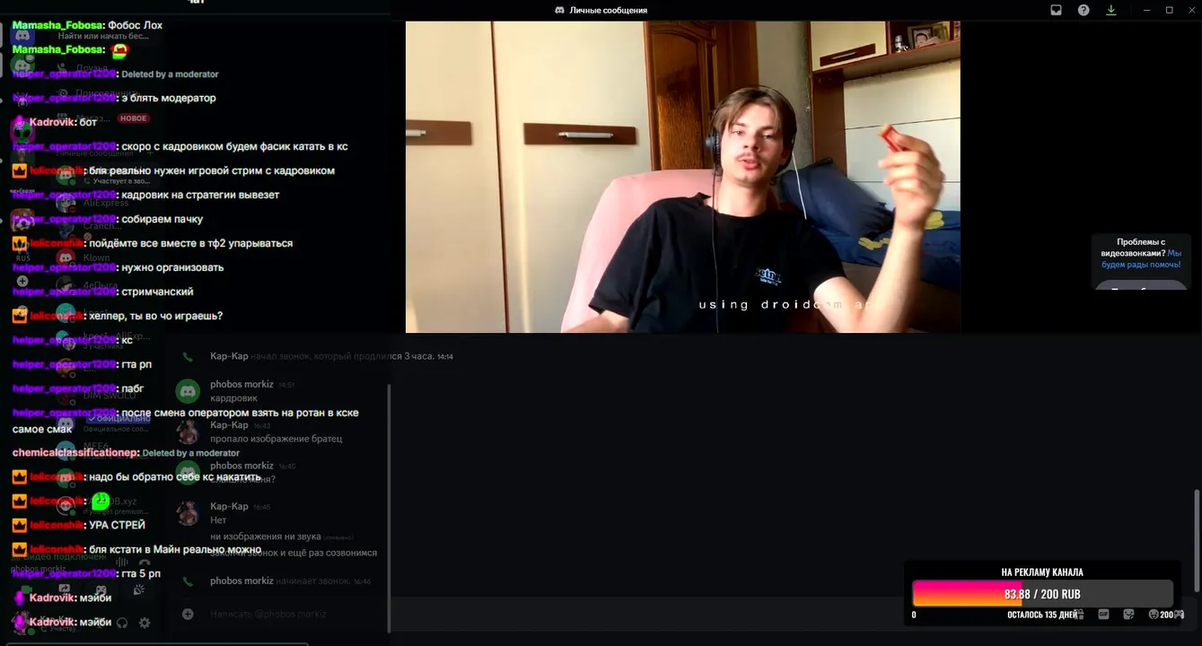Click the Discord logo beside Личные сообщения title
Screen dimensions: 1202x646
559,10
